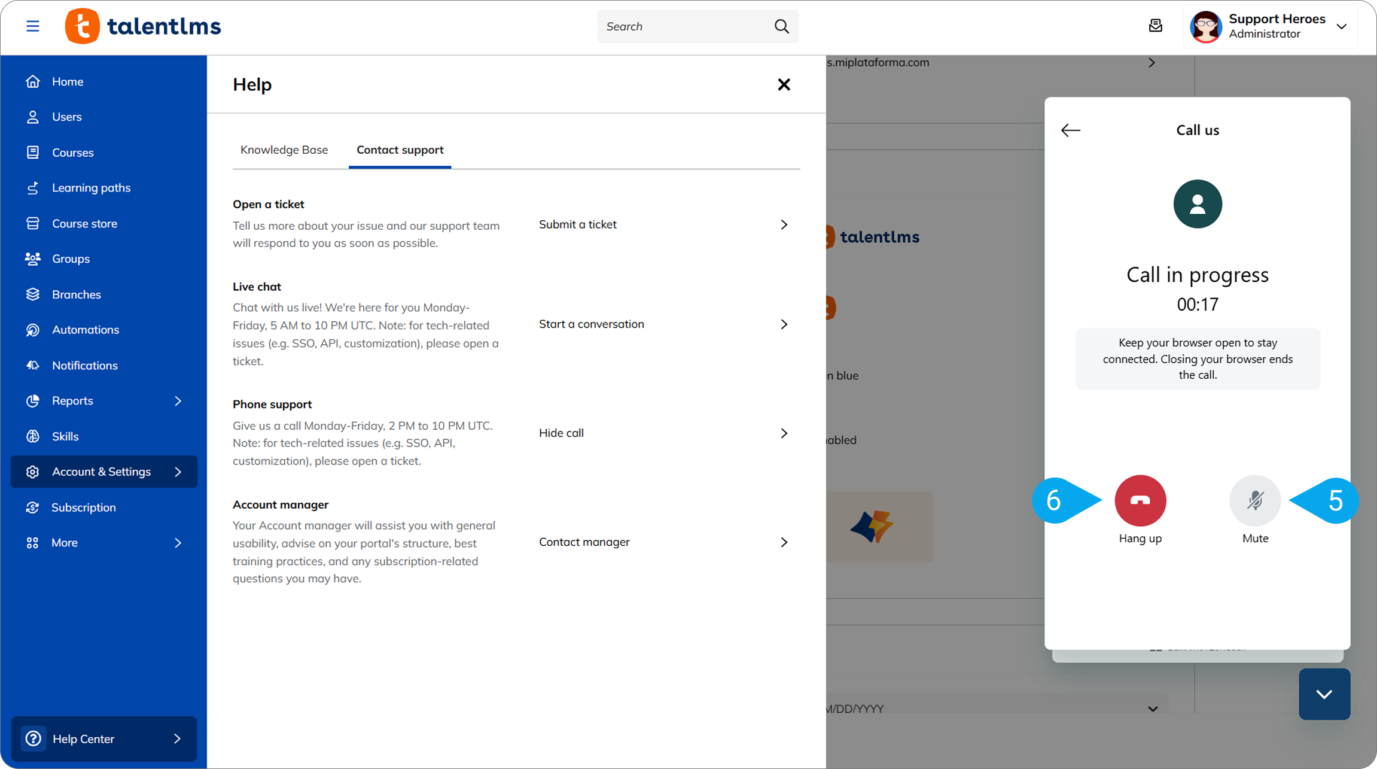Screen dimensions: 1377x769
Task: Go to Skills in sidebar
Action: [x=65, y=436]
